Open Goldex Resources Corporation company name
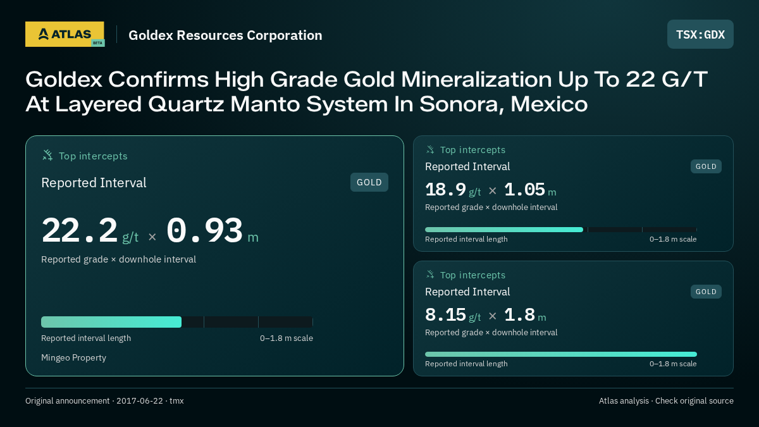This screenshot has height=427, width=759. 225,35
